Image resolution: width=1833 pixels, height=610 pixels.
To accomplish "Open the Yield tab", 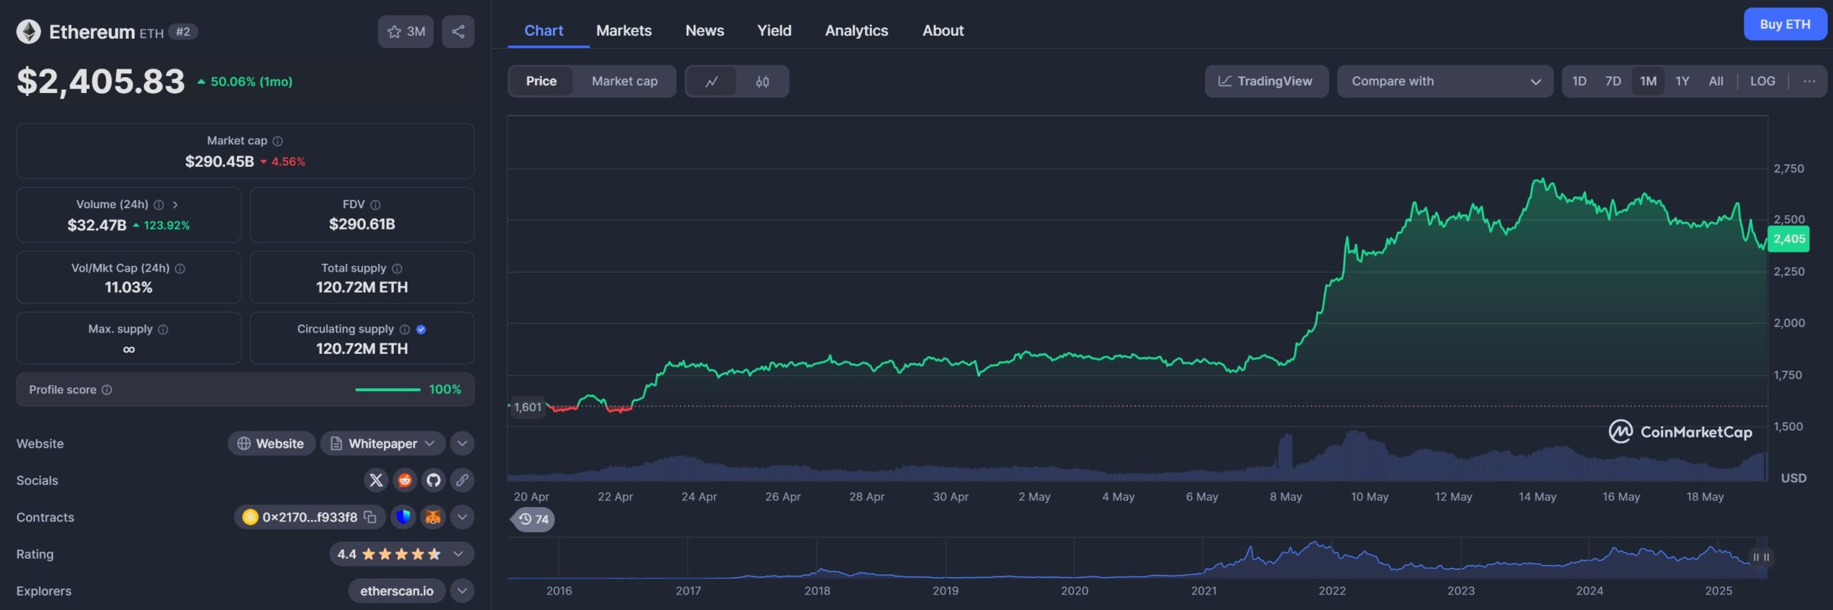I will point(774,31).
